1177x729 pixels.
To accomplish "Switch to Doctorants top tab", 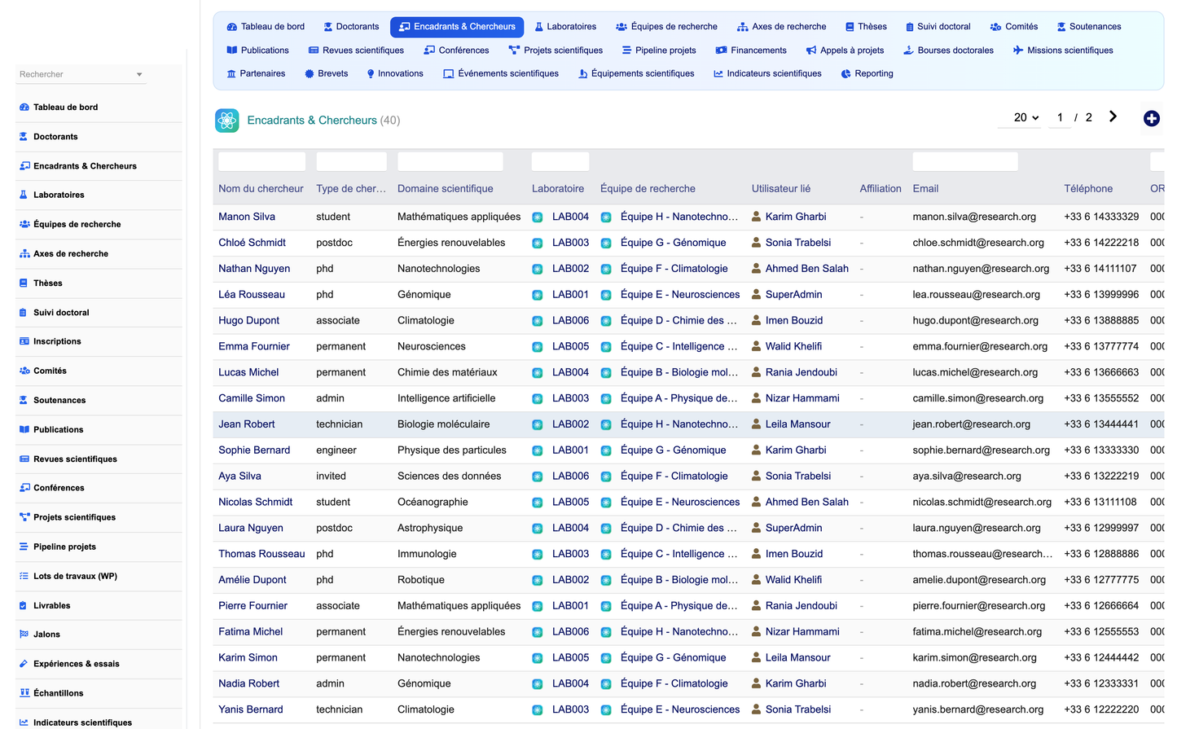I will [351, 27].
